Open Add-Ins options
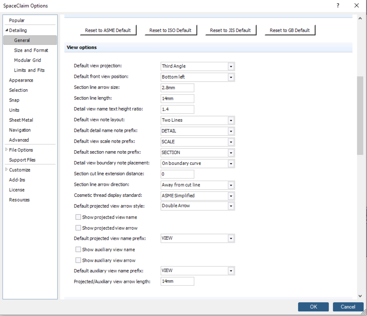The image size is (367, 316). click(17, 180)
